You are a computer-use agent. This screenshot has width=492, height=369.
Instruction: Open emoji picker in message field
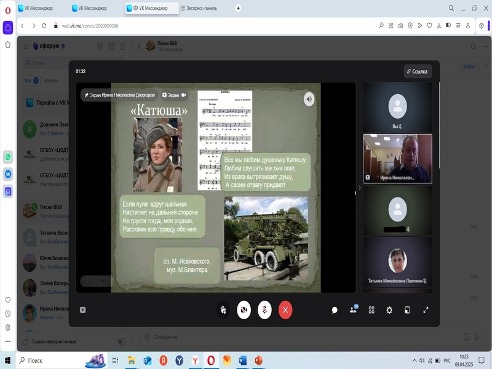pos(467,337)
